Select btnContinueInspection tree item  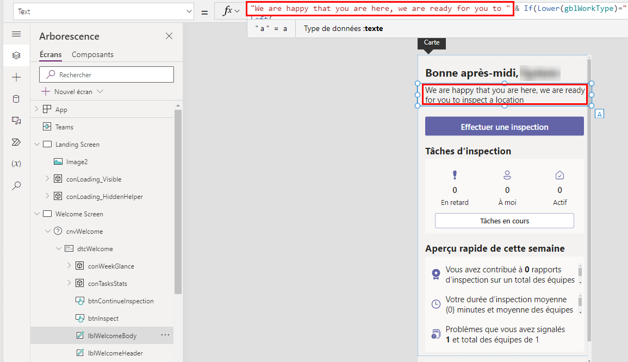tap(121, 301)
